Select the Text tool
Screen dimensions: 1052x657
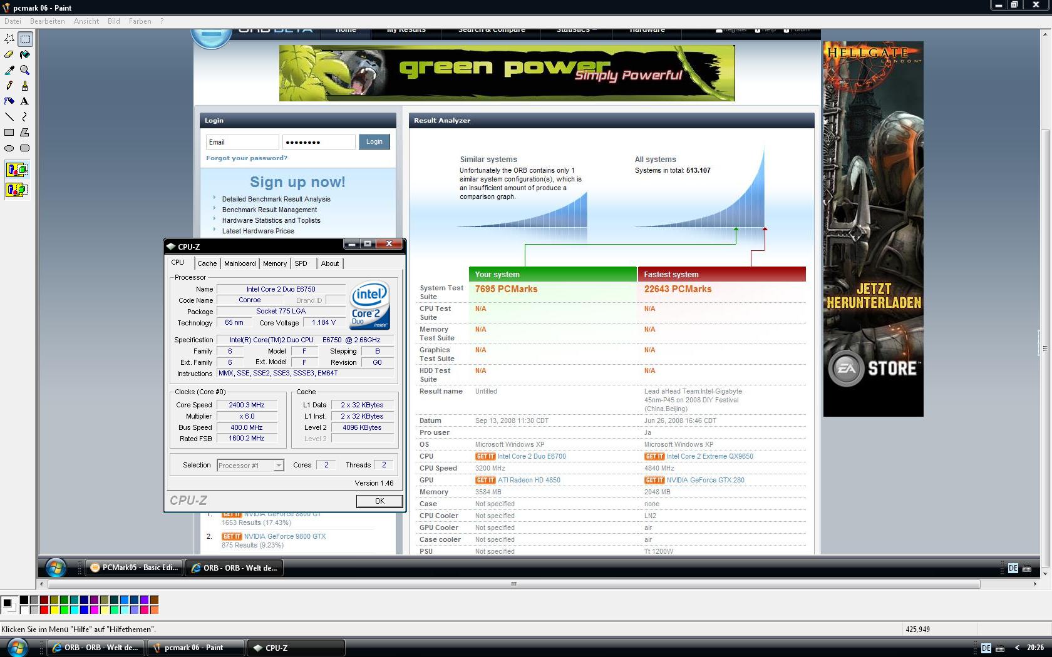pyautogui.click(x=25, y=101)
